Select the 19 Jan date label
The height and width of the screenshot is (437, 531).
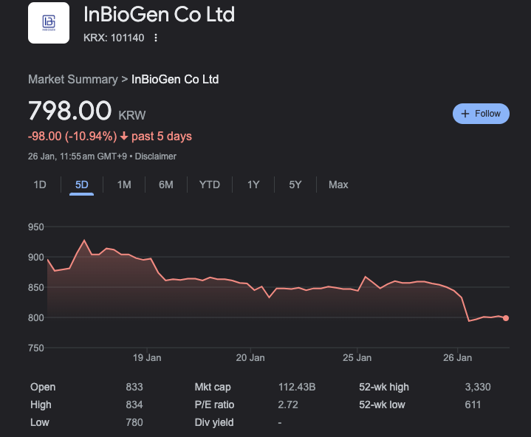pos(147,358)
